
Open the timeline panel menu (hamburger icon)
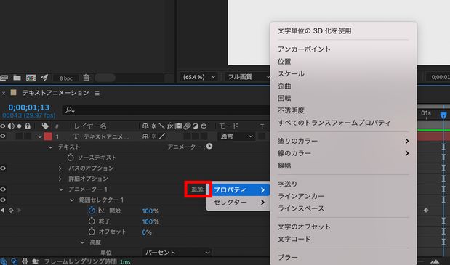click(97, 93)
